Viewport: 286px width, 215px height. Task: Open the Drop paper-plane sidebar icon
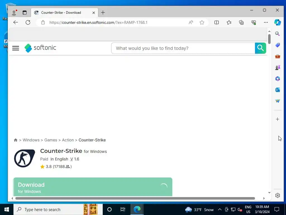(277, 101)
